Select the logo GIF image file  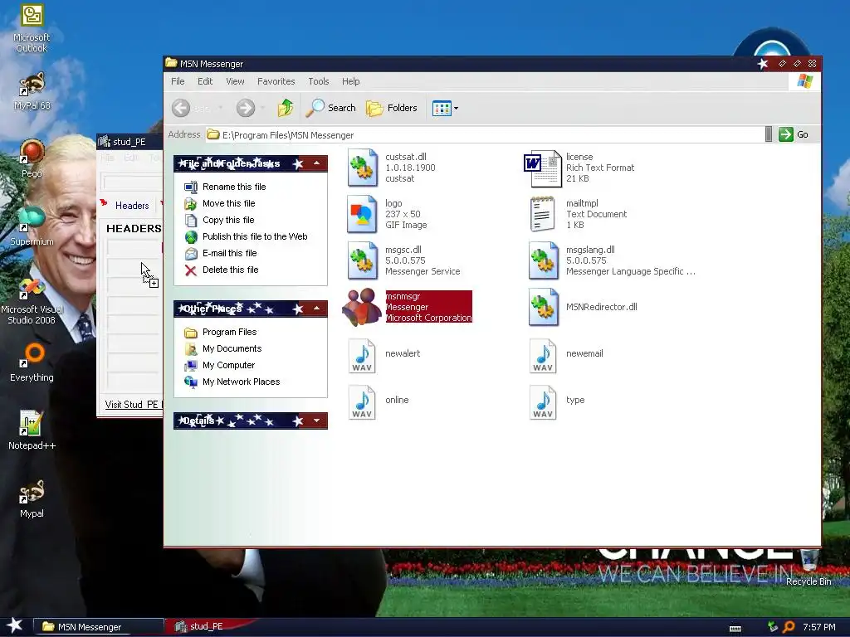pos(362,215)
